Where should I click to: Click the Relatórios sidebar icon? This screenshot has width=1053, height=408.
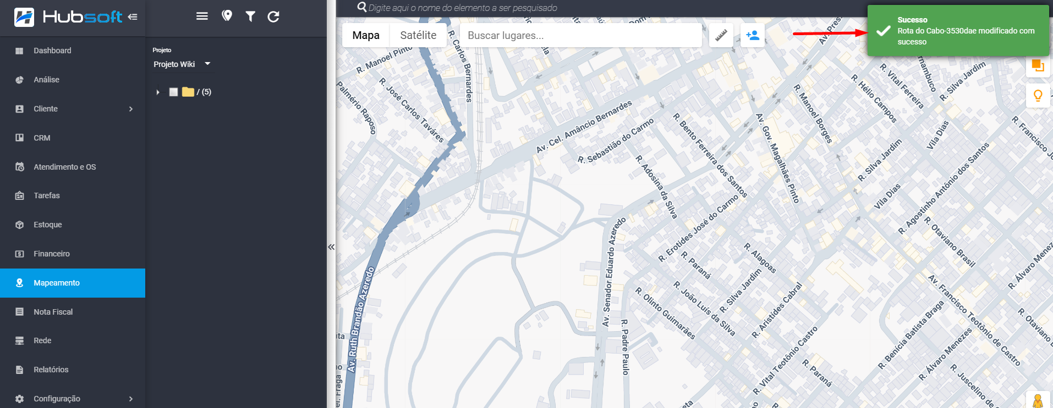point(19,370)
